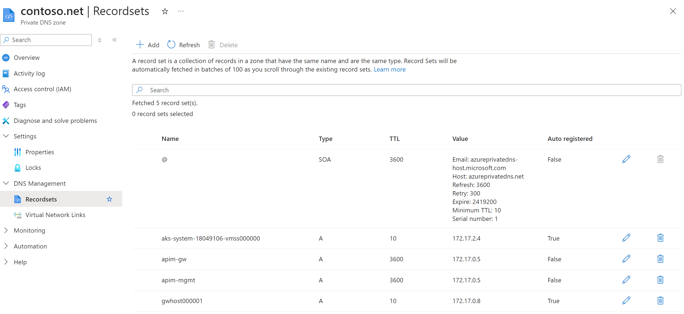This screenshot has height=314, width=684.
Task: Click the Delete toolbar button
Action: pos(223,45)
